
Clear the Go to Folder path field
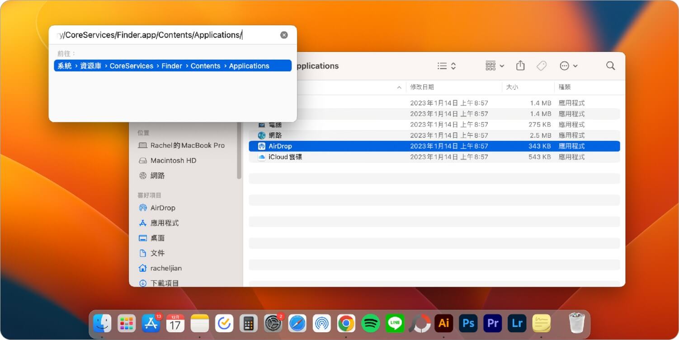point(284,35)
